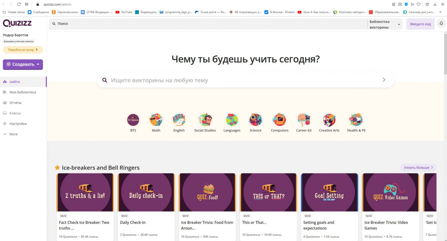
Task: Open the browser start page grid
Action: click(x=27, y=4)
